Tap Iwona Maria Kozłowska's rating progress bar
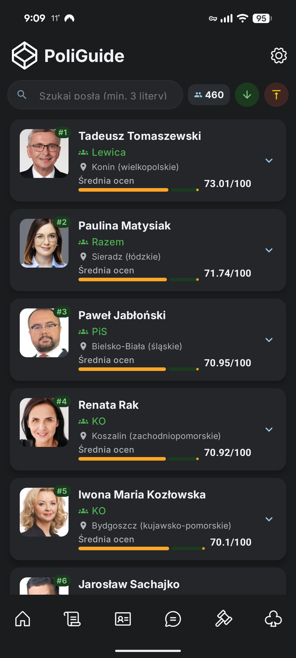This screenshot has width=296, height=658. tap(141, 548)
